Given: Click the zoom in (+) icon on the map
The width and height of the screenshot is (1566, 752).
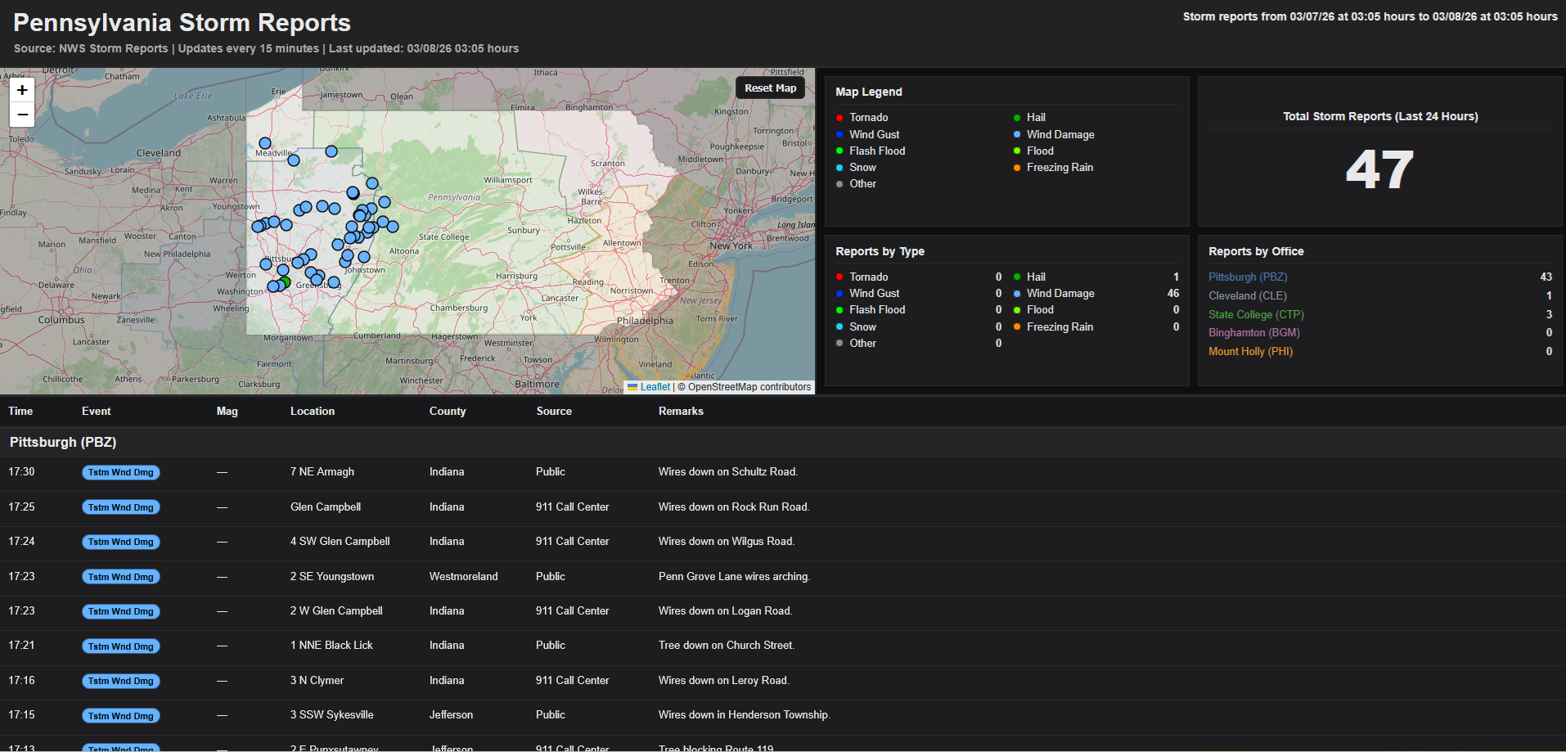Looking at the screenshot, I should pos(22,90).
